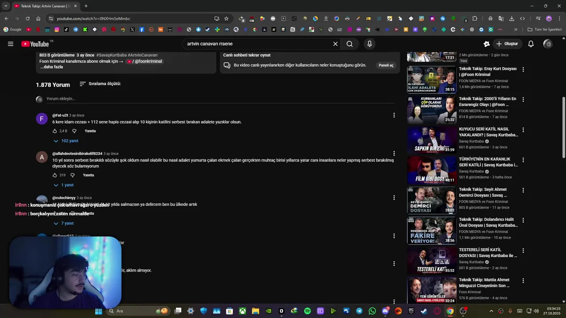Open the #ArtvinCanavarı hashtag link
566x318 pixels.
[x=143, y=55]
